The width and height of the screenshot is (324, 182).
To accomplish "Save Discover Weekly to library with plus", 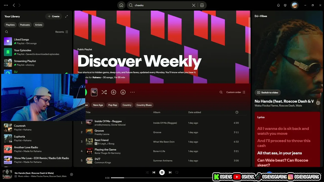I will (x=113, y=92).
